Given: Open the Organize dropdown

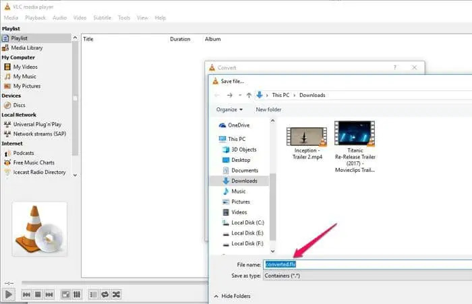Looking at the screenshot, I should [229, 109].
